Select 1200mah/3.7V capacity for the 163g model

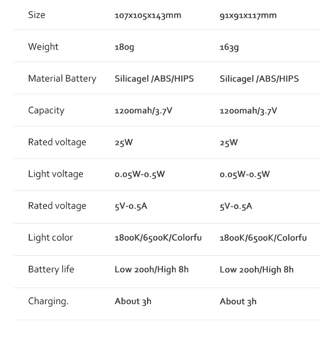(x=248, y=110)
